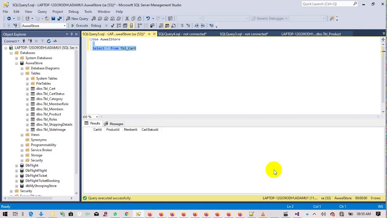Image resolution: width=387 pixels, height=218 pixels.
Task: Open the Tools menu
Action: tap(88, 12)
